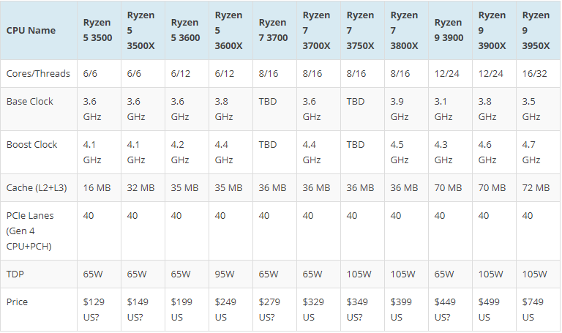
Task: Select the 16/32 cores/threads cell
Action: click(x=538, y=73)
